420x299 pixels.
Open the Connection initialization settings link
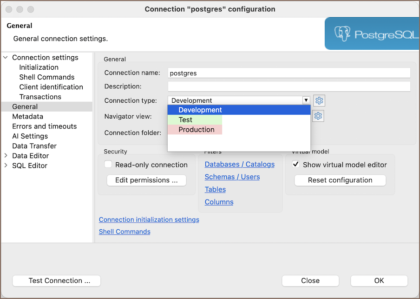click(x=149, y=219)
